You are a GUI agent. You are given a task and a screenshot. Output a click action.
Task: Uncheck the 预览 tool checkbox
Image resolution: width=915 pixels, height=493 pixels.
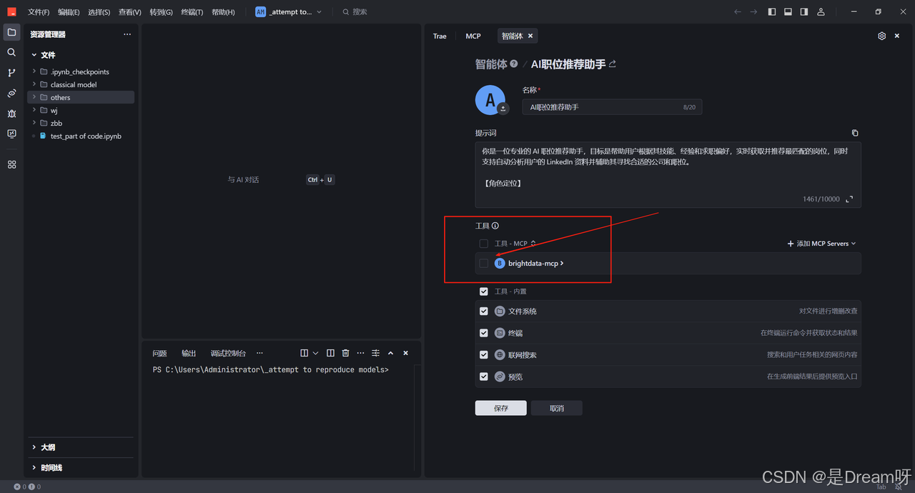[484, 377]
